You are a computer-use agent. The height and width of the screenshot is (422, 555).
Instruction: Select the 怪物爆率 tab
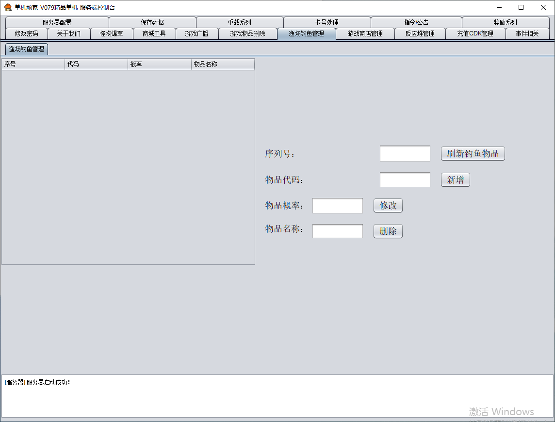111,33
